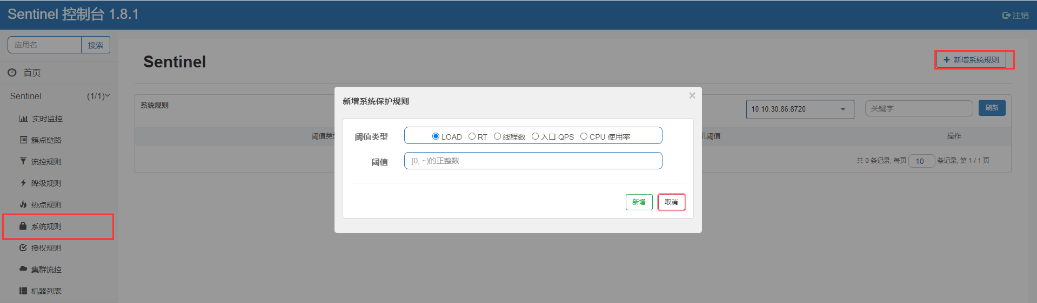Select the RT threshold type radio
The image size is (1037, 303).
[472, 136]
